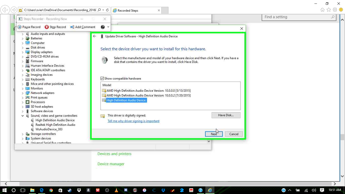Click Stop Record in Steps Recorder
Image resolution: width=345 pixels, height=194 pixels.
pos(55,27)
